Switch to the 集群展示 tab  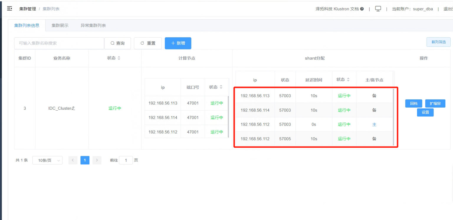60,26
